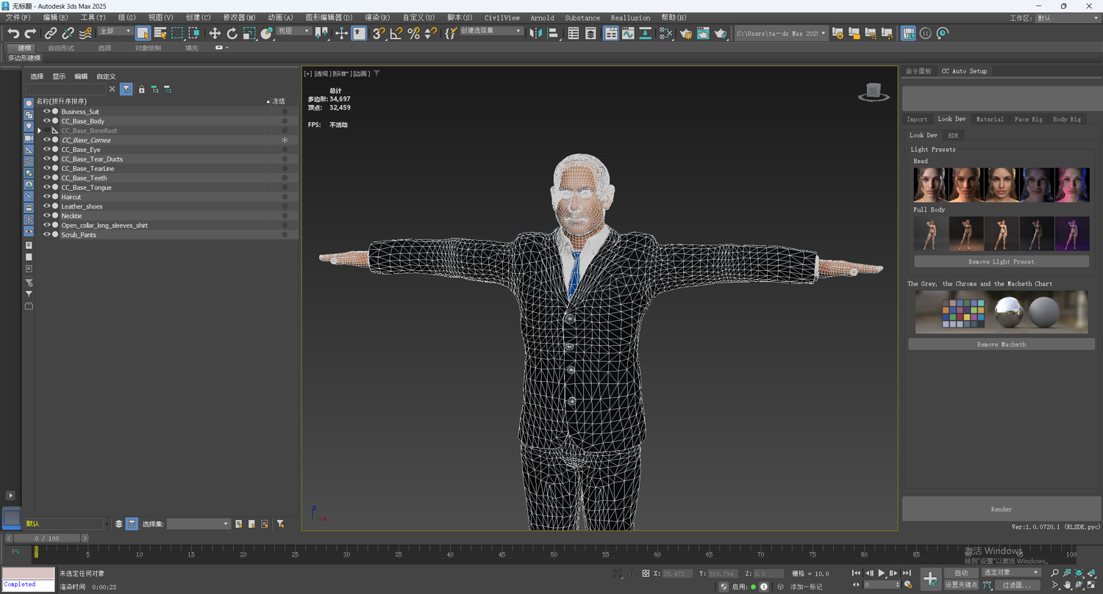Open the Render Setup teapot icon

(686, 33)
